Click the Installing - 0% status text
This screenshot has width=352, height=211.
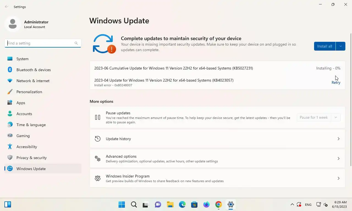328,68
